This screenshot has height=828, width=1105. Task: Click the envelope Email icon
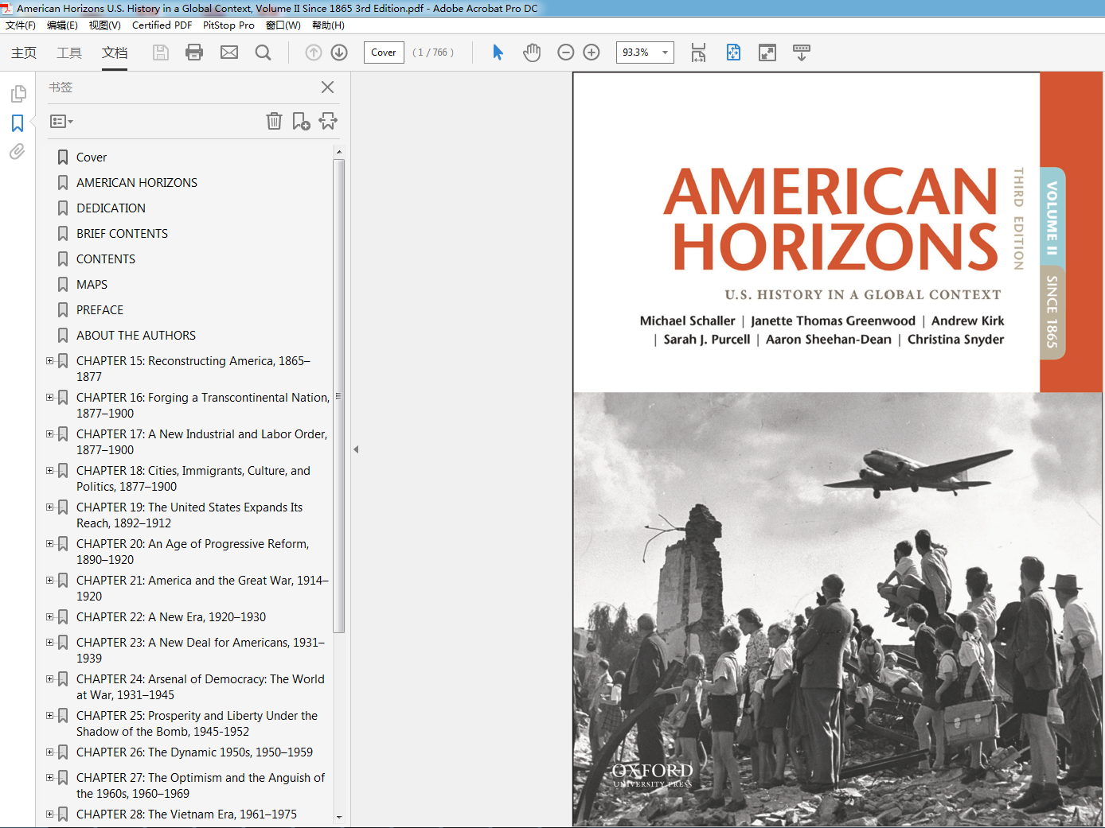(229, 52)
